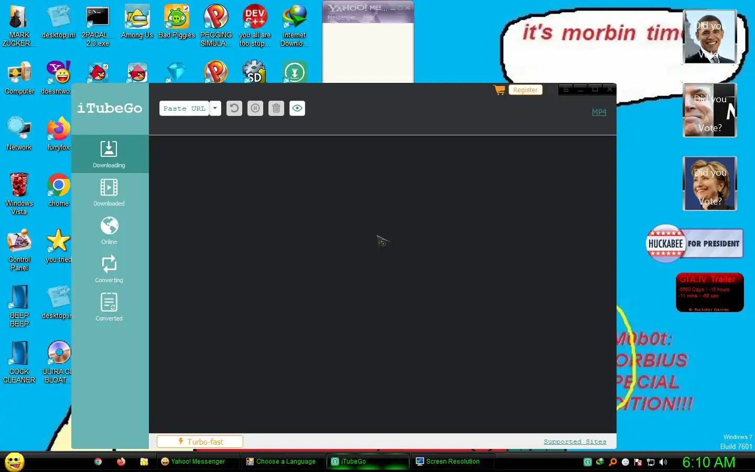Click the volume speaker tray icon
Screen dimensions: 755x472
(663, 462)
